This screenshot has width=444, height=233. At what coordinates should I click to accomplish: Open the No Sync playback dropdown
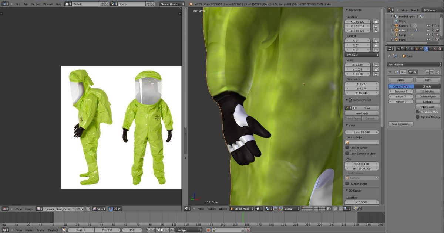[189, 230]
